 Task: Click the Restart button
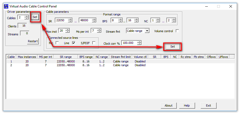click(x=33, y=41)
